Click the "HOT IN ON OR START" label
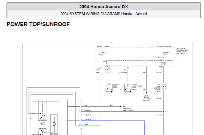The width and height of the screenshot is (204, 135). [164, 46]
